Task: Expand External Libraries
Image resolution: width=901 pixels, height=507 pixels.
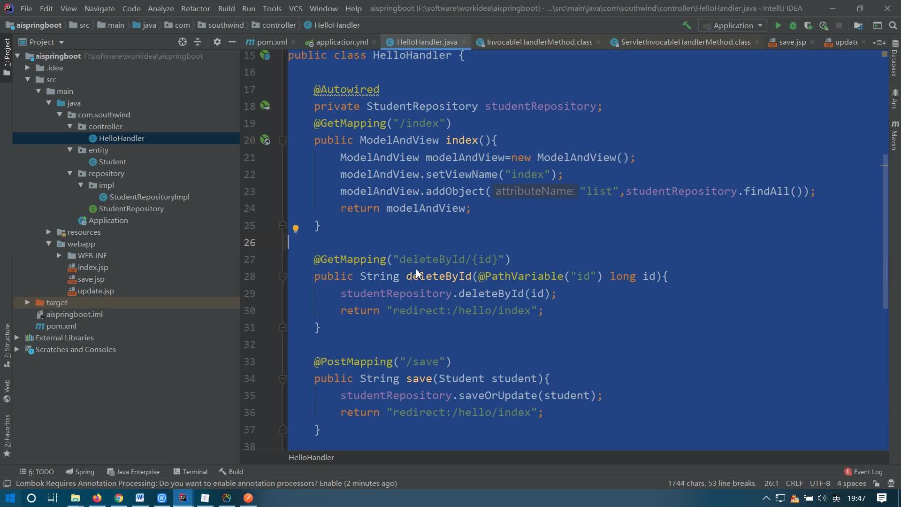Action: (17, 338)
